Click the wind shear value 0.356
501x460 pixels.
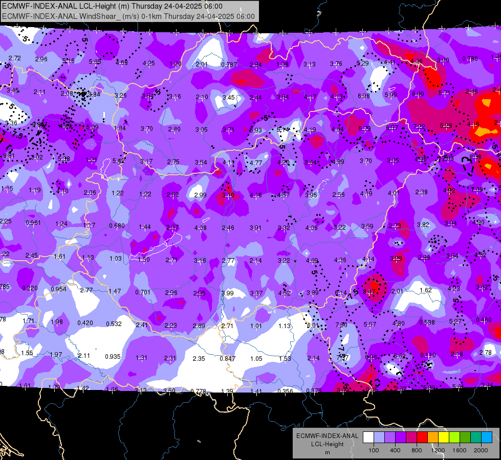(x=286, y=392)
